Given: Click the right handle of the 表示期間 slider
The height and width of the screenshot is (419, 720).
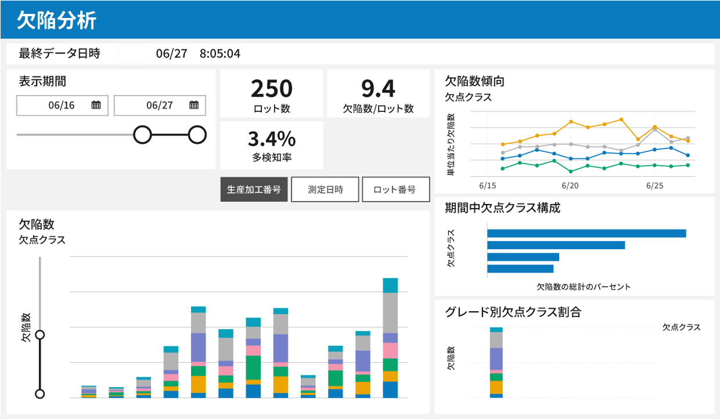Looking at the screenshot, I should pos(197,134).
